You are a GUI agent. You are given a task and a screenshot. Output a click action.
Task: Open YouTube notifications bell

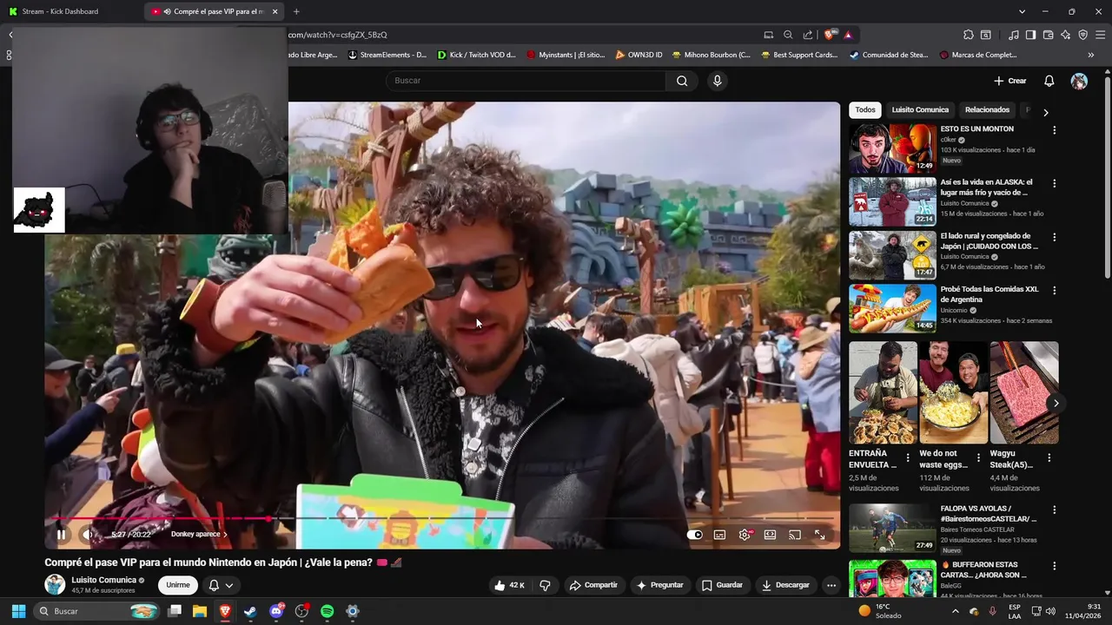pyautogui.click(x=1049, y=81)
